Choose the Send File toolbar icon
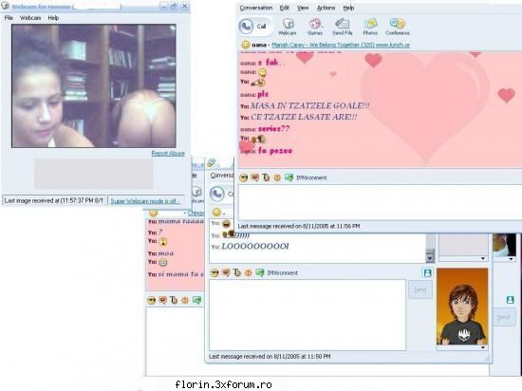The width and height of the screenshot is (522, 391). 342,27
